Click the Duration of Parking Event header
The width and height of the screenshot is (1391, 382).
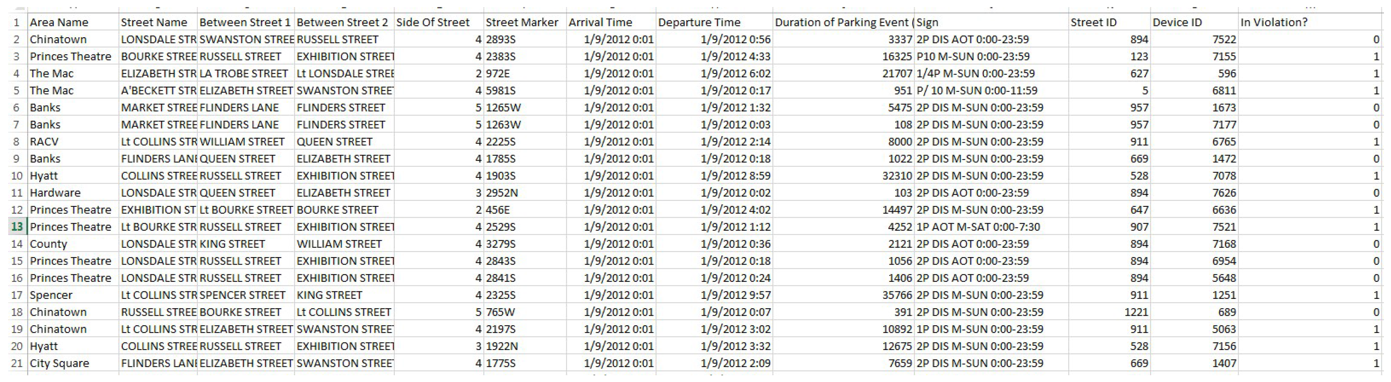[x=844, y=23]
